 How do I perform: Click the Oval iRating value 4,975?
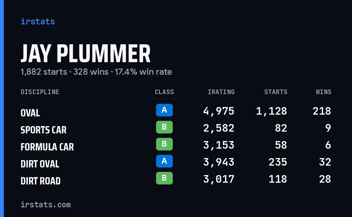[219, 111]
